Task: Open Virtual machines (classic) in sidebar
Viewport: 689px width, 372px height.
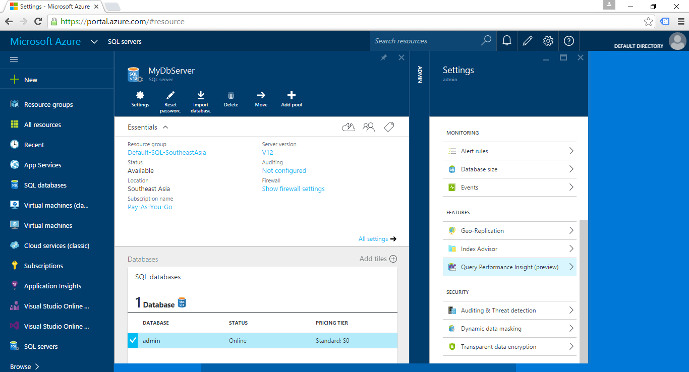Action: [57, 205]
